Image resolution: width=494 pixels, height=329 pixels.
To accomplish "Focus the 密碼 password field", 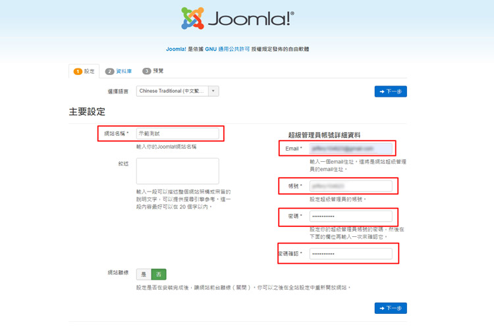I will point(350,216).
